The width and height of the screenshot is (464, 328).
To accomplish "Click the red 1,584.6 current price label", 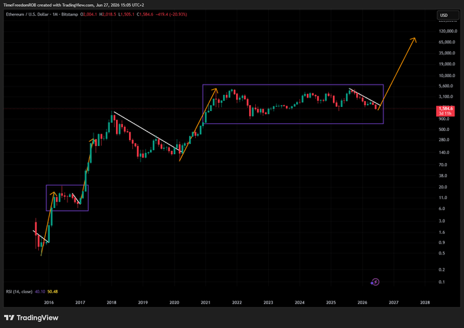I will [446, 110].
